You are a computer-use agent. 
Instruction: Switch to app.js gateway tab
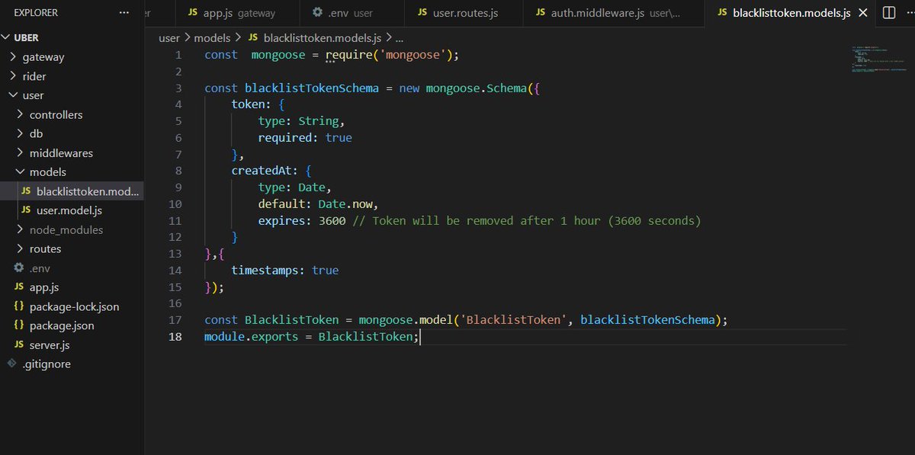[236, 13]
